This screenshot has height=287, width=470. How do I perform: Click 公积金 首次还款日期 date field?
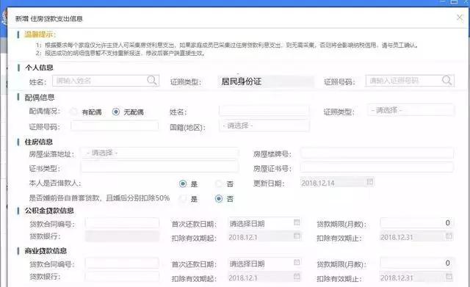pos(264,223)
